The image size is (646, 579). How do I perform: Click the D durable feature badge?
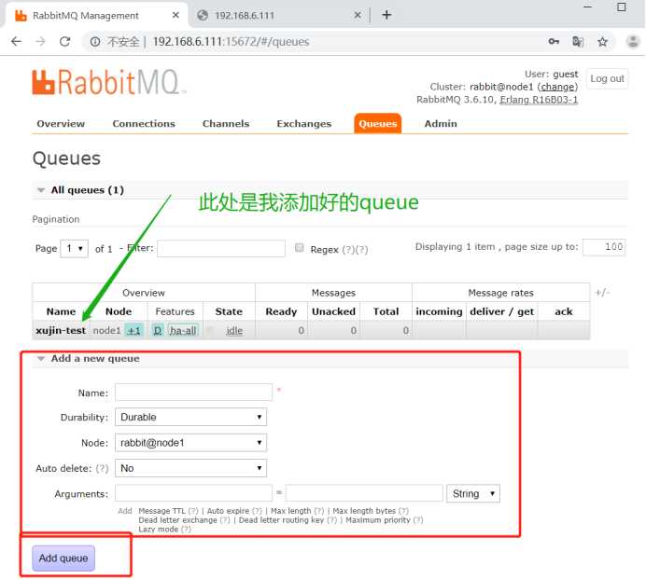[158, 330]
